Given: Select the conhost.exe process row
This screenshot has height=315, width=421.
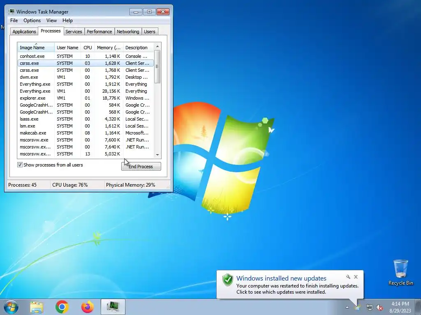Looking at the screenshot, I should pos(86,56).
